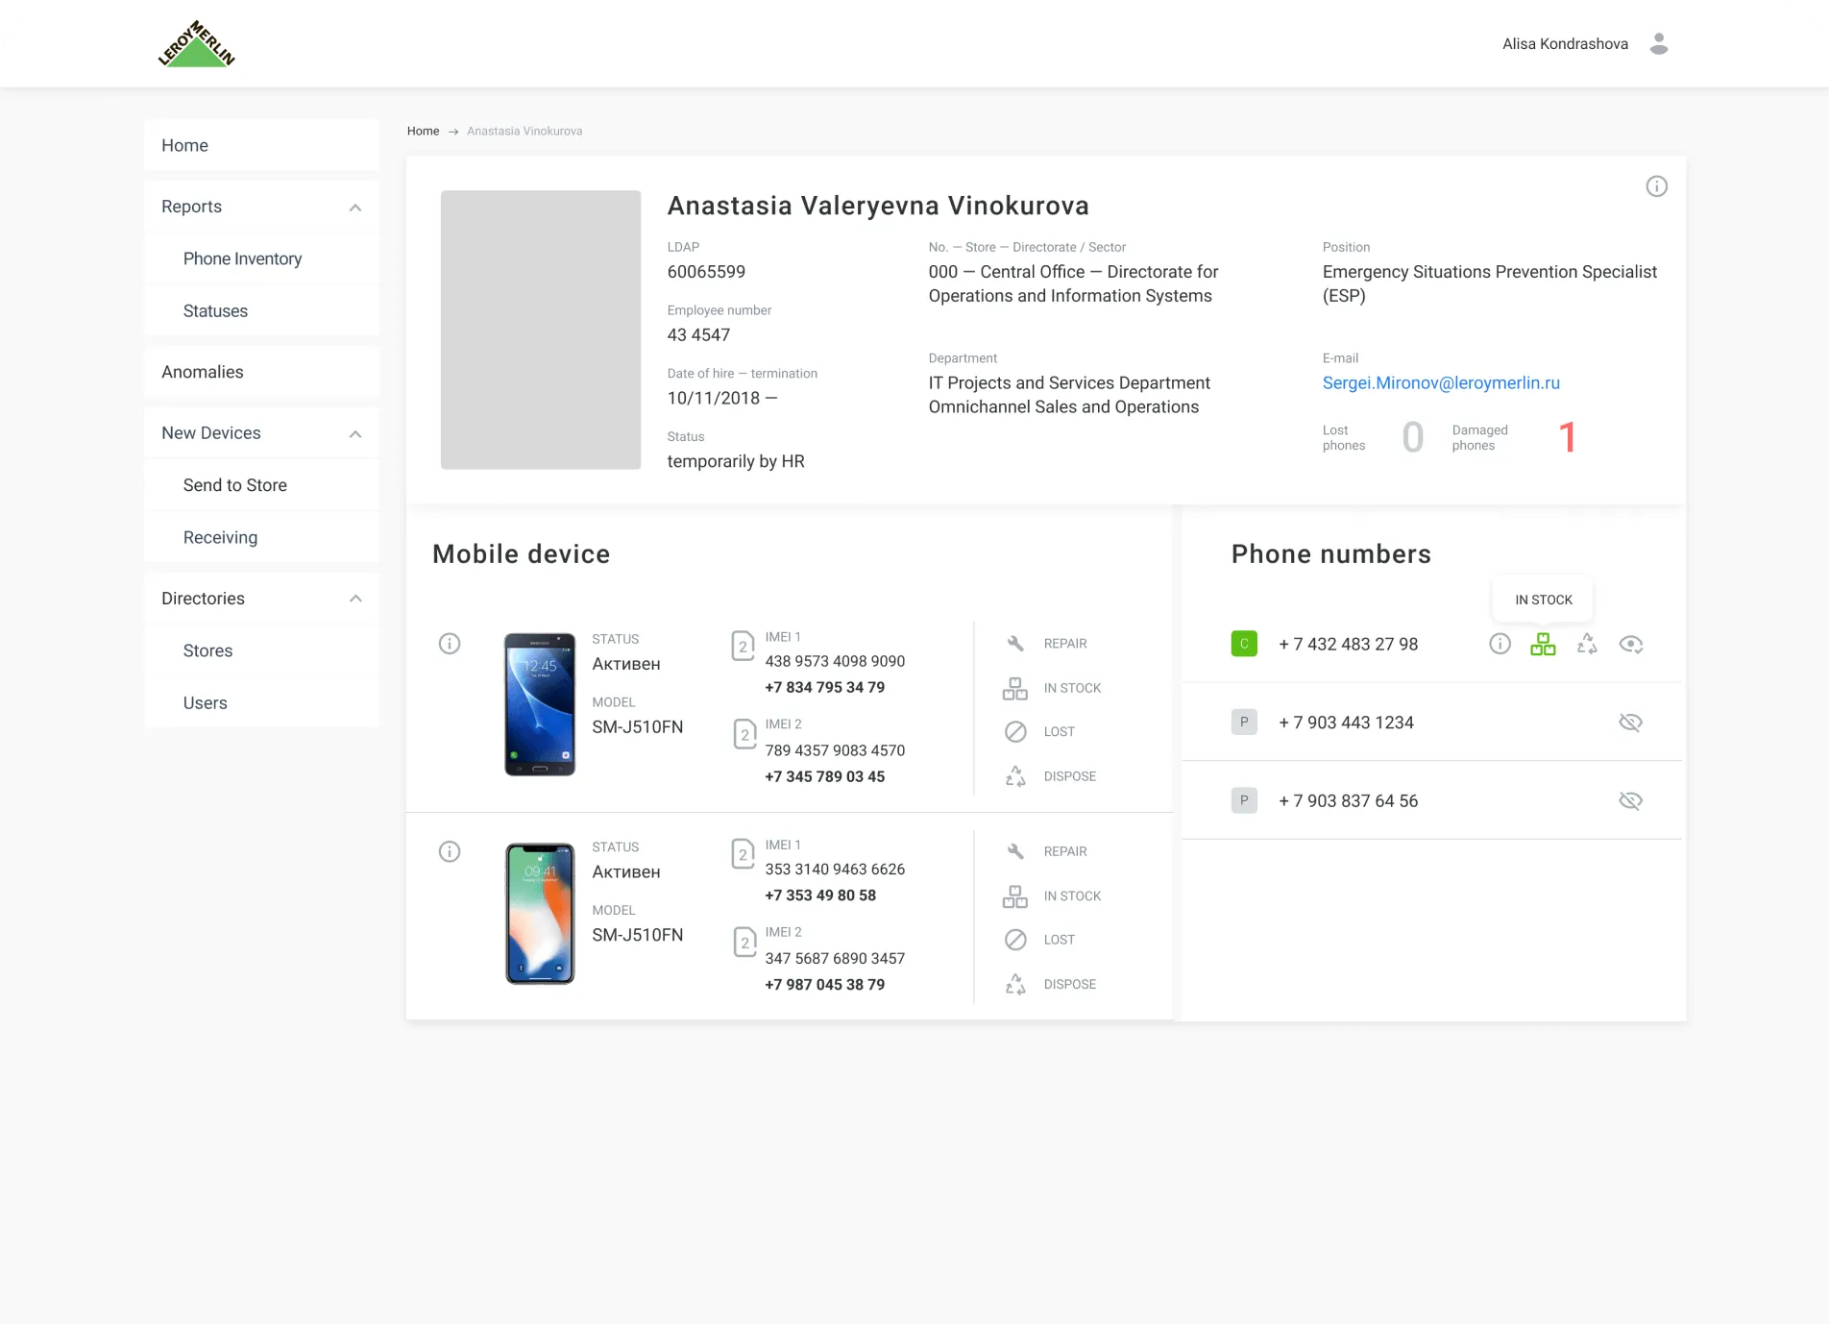The height and width of the screenshot is (1324, 1829).
Task: Collapse the New Devices sidebar section
Action: pos(355,434)
